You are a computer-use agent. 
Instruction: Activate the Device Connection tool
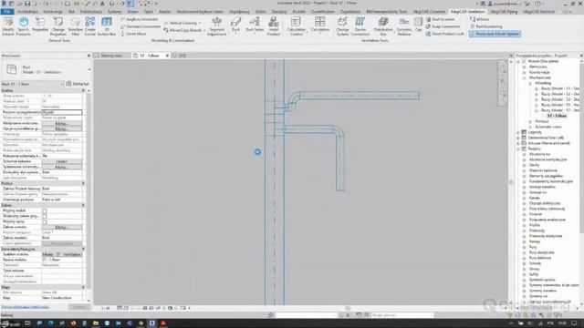360,26
